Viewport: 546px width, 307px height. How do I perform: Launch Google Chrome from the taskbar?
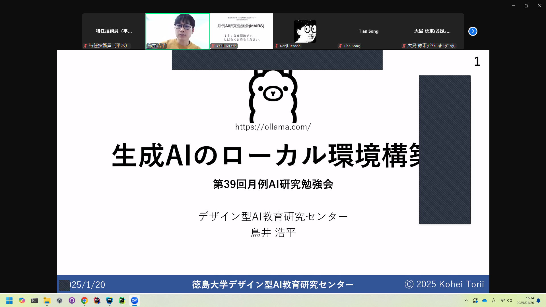coord(84,300)
